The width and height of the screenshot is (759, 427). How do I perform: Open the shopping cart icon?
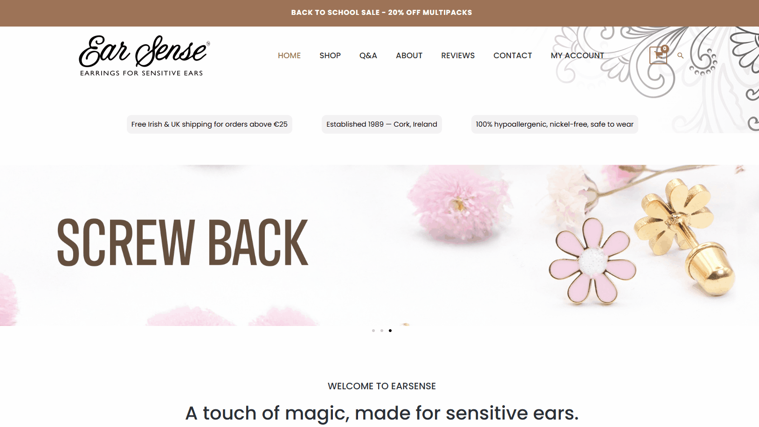658,55
